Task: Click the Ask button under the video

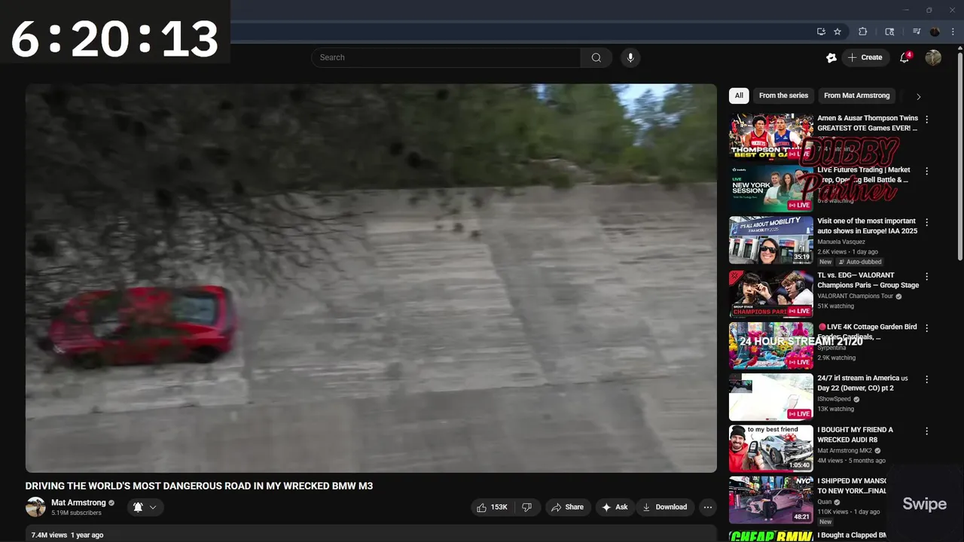Action: pyautogui.click(x=615, y=507)
